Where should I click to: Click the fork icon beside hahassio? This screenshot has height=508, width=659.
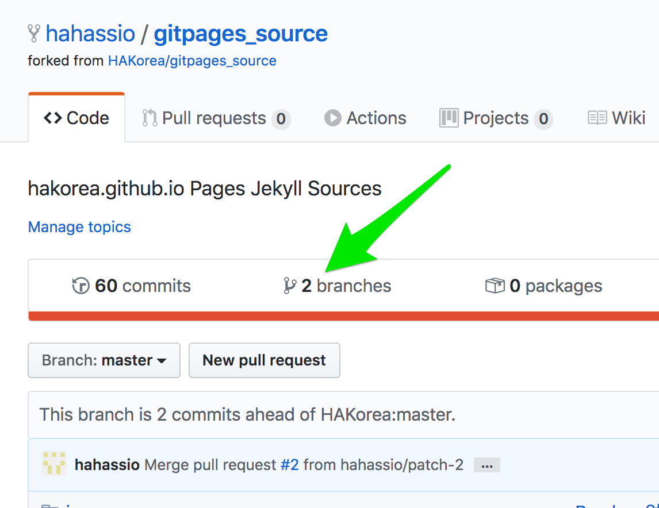[33, 33]
